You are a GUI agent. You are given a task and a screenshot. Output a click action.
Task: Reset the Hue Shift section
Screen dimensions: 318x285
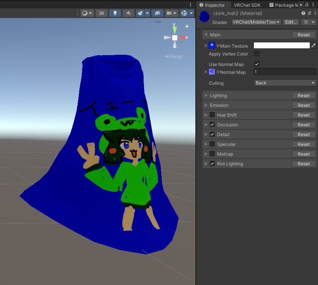coord(304,115)
